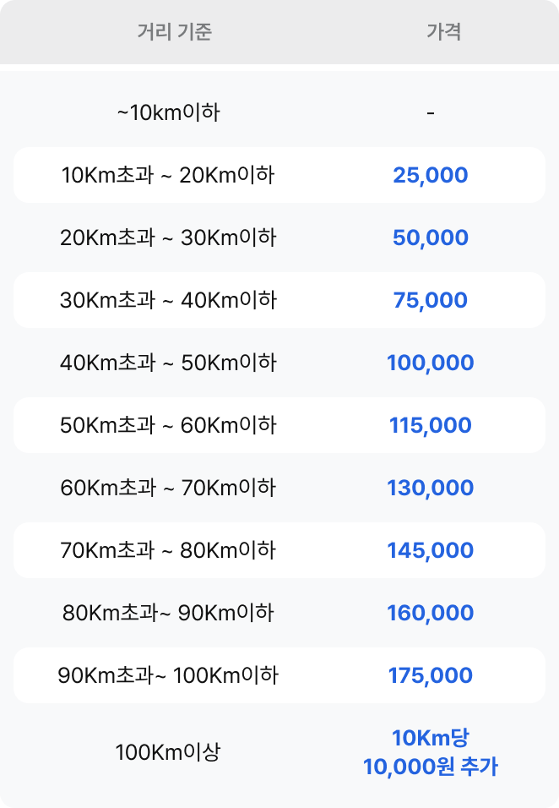
Task: Click the 50,000 price value
Action: 430,237
